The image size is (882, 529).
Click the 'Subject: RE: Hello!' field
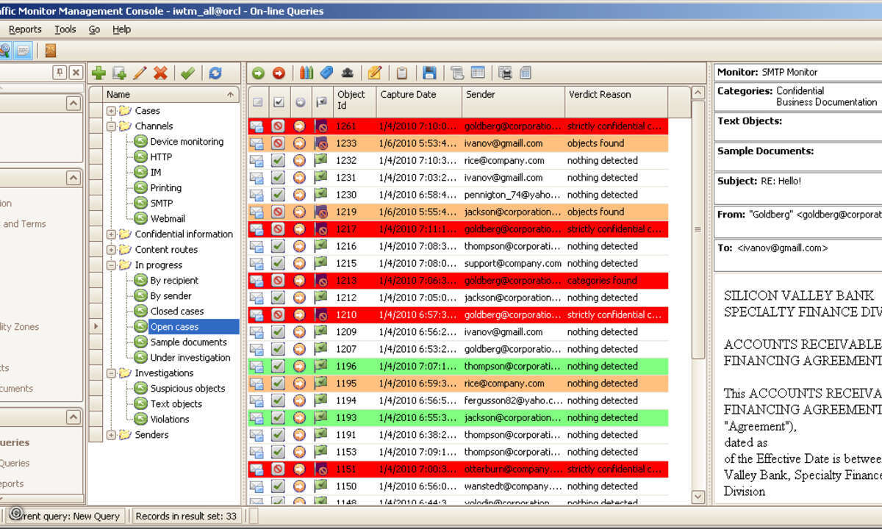point(798,188)
